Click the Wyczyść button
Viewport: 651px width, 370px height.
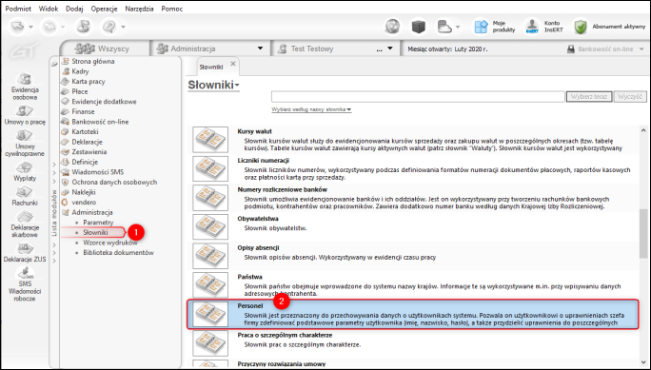click(630, 97)
